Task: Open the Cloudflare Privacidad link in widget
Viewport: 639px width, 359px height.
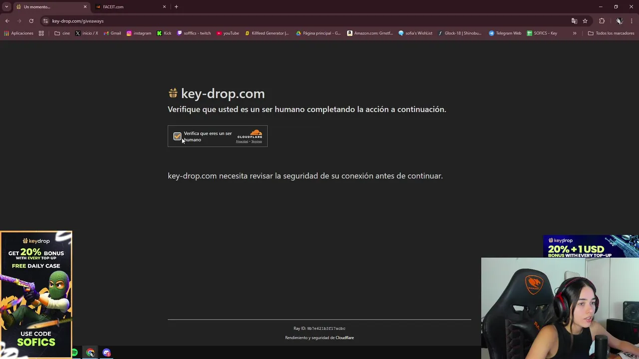Action: 242,142
